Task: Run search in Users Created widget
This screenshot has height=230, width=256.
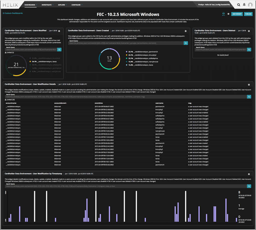Action: coord(186,43)
